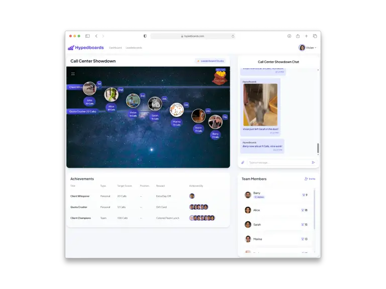Click Barry's 9 Calls score bubble
The width and height of the screenshot is (386, 289).
click(216, 135)
